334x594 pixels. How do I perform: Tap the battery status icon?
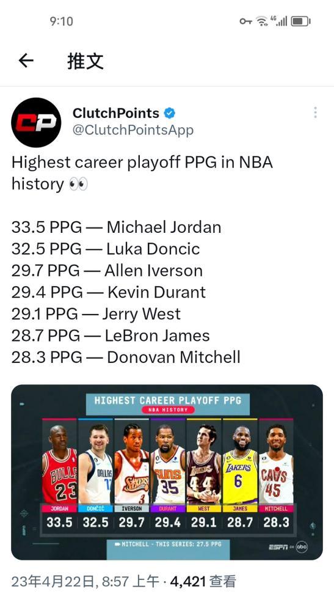tap(300, 21)
